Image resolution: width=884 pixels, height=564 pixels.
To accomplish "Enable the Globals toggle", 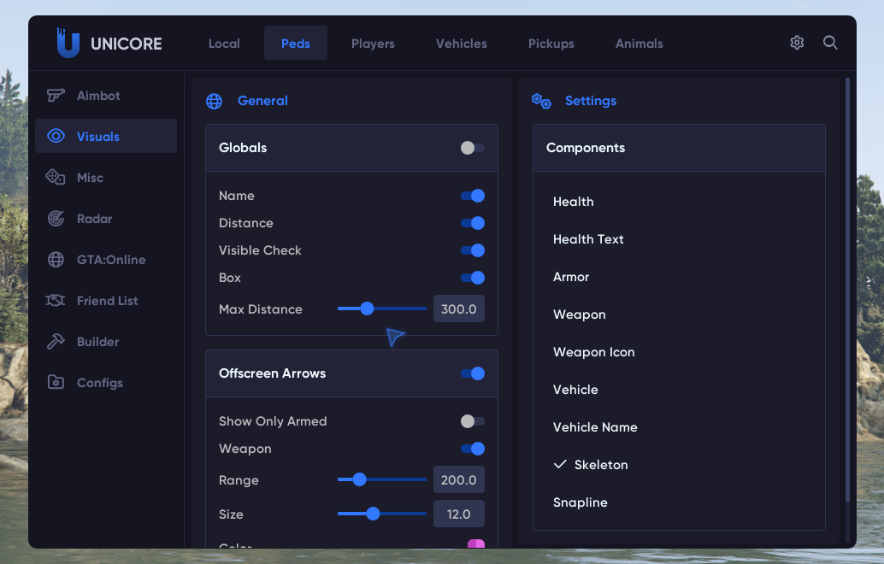I will click(x=472, y=148).
